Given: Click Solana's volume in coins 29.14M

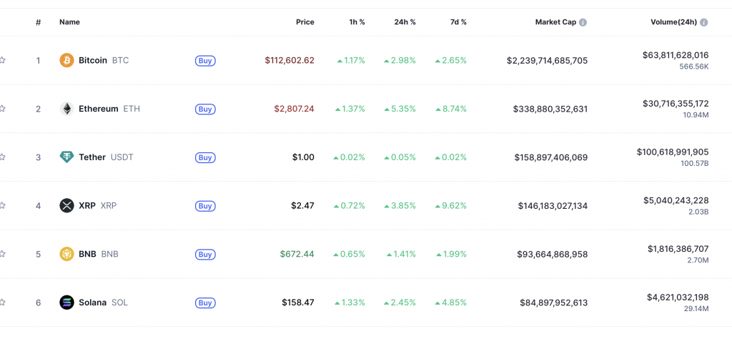Looking at the screenshot, I should [696, 309].
